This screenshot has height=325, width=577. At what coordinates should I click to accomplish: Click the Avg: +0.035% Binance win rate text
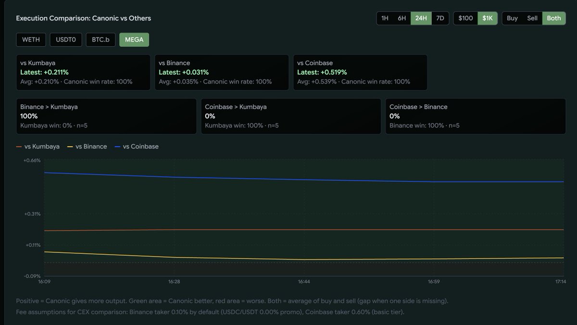[x=215, y=82]
